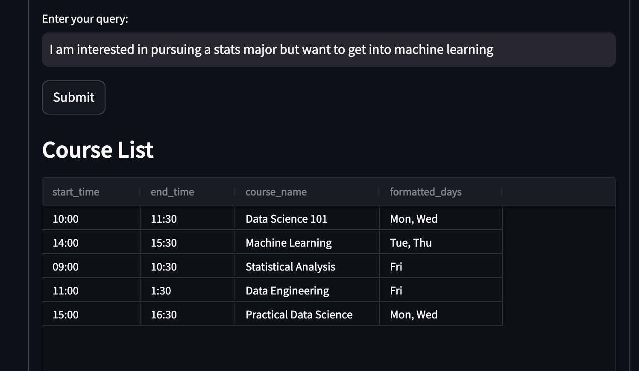The width and height of the screenshot is (639, 371).
Task: Click the 16:30 end time cell
Action: click(188, 314)
